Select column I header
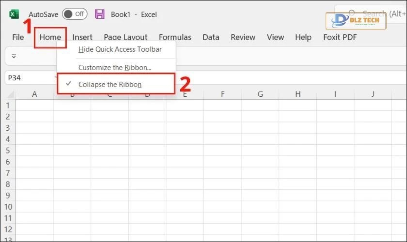This screenshot has width=407, height=242. pos(335,94)
